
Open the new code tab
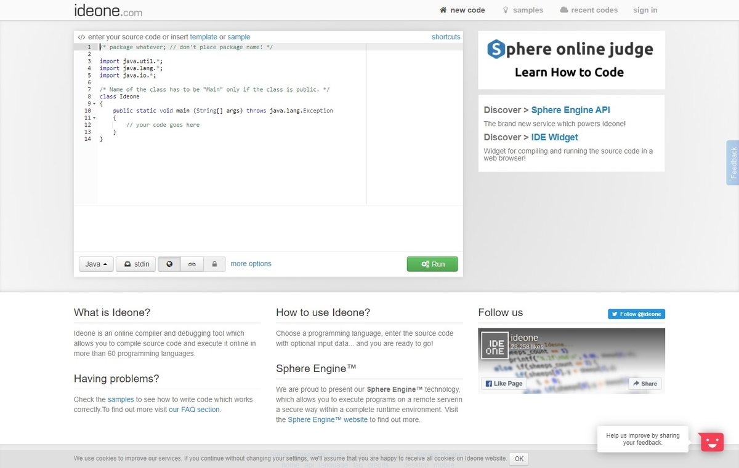point(462,10)
